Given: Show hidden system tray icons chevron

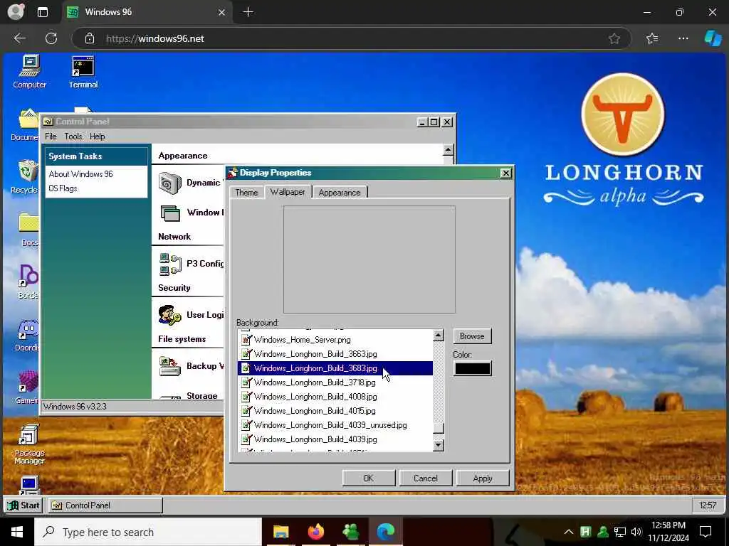Looking at the screenshot, I should coord(569,532).
